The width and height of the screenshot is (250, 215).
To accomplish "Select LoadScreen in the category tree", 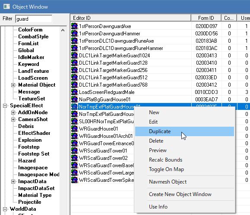I will coord(33,78).
